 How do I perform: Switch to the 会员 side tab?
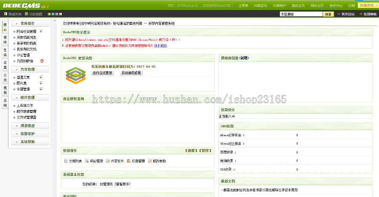(5, 77)
